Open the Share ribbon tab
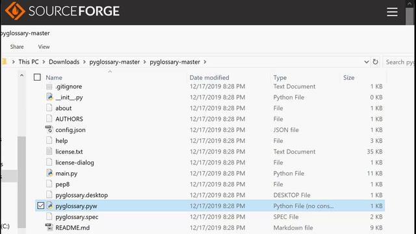This screenshot has height=234, width=416. [17, 47]
